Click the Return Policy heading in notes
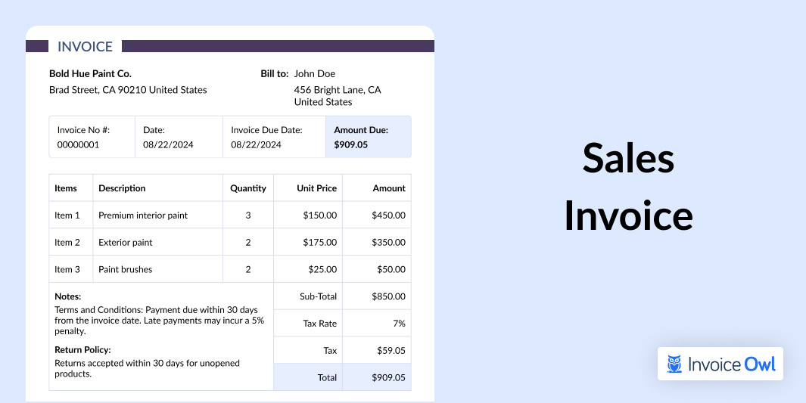This screenshot has width=806, height=403. [x=82, y=350]
